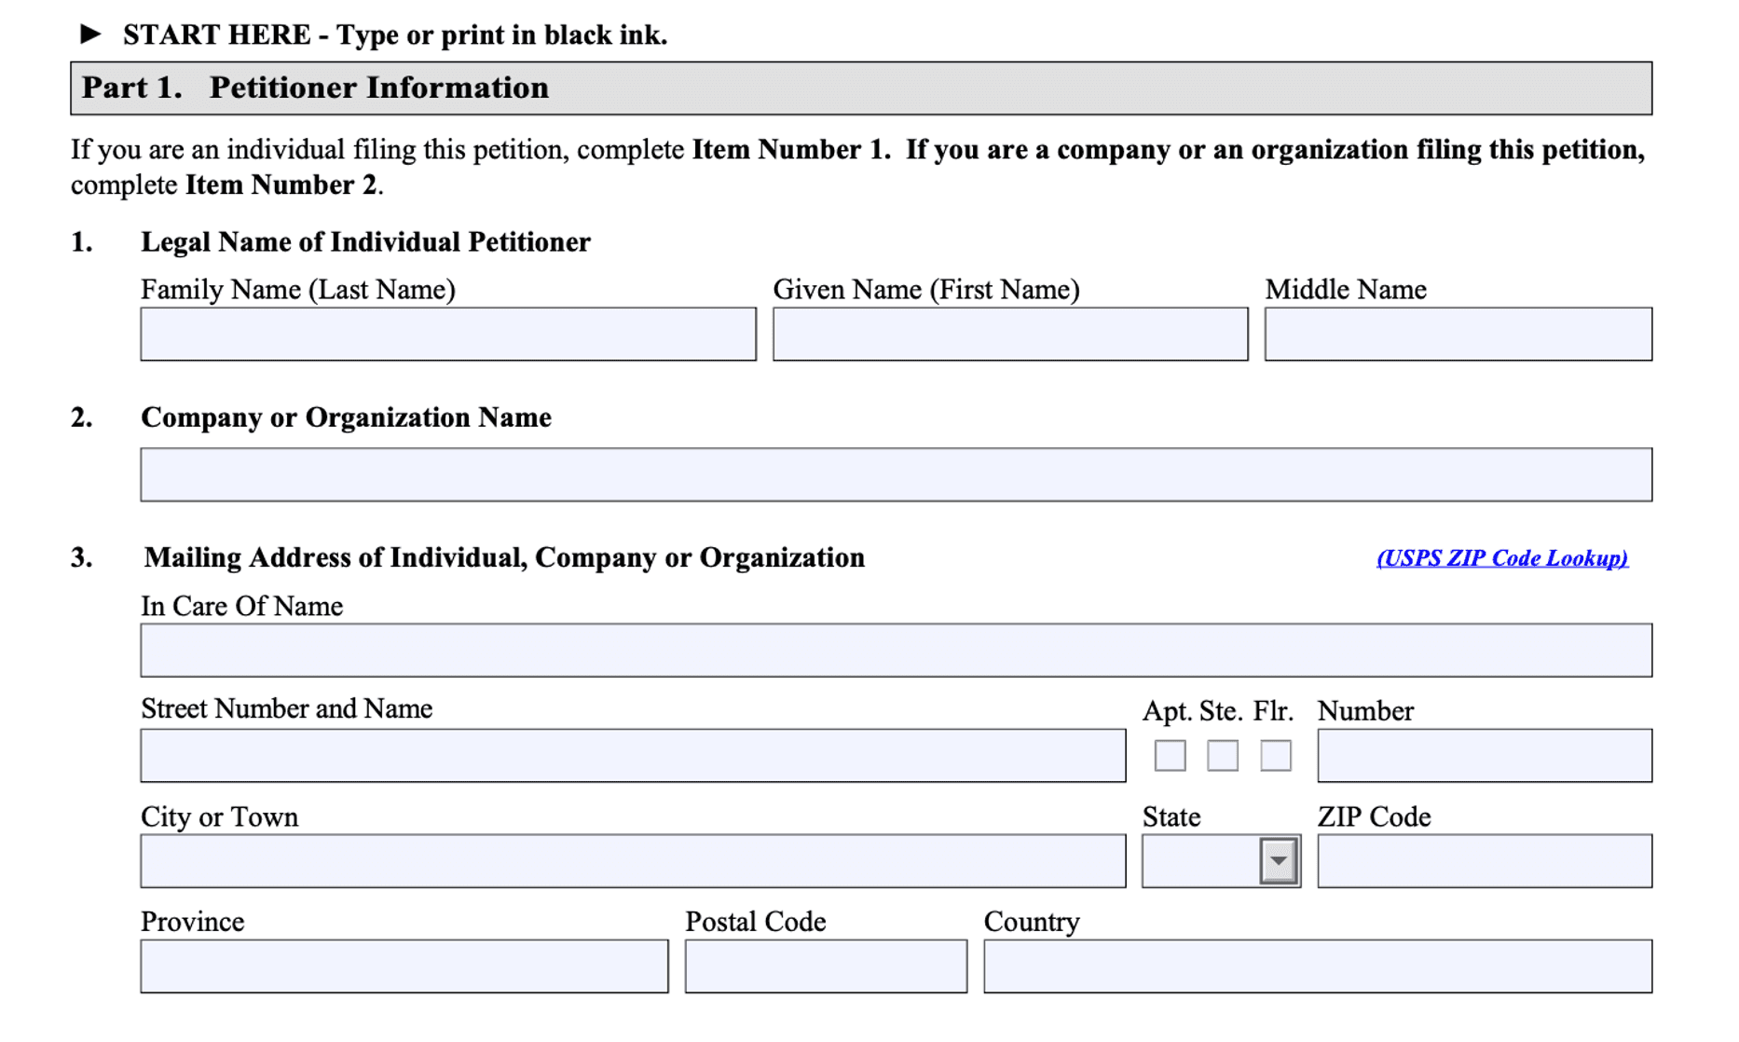
Task: Click the Given Name (First Name) field
Action: coord(1010,335)
